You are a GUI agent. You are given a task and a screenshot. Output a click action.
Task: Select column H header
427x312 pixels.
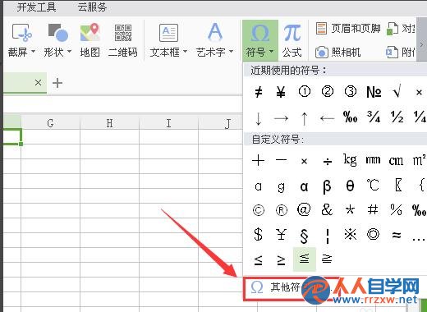tap(109, 123)
